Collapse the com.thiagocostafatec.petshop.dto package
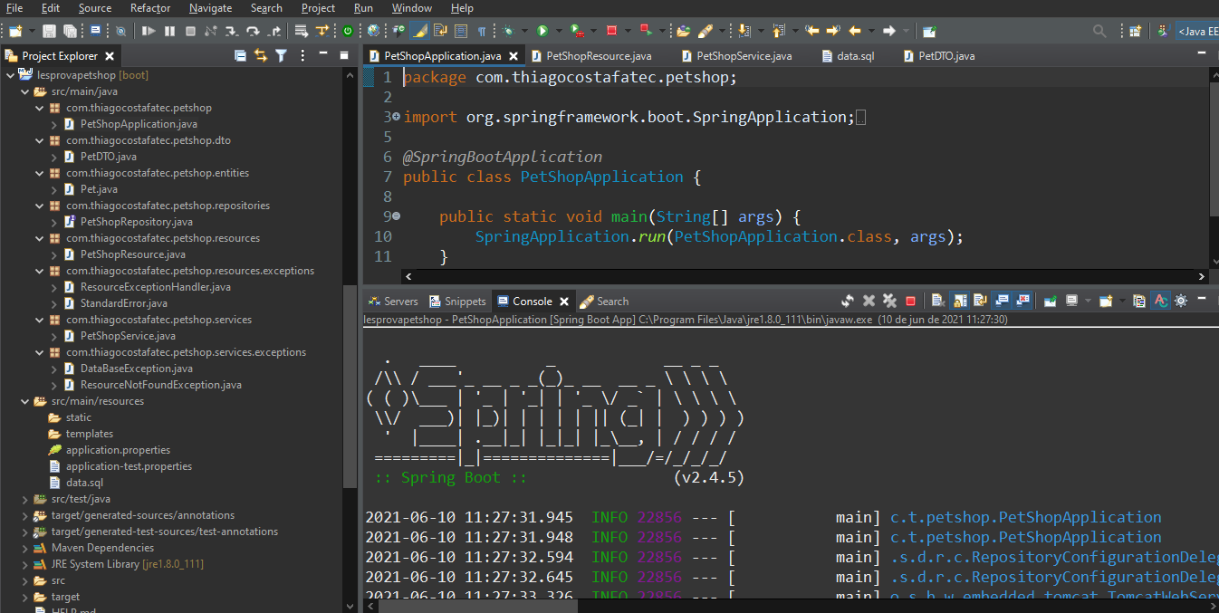This screenshot has width=1219, height=613. [x=39, y=140]
